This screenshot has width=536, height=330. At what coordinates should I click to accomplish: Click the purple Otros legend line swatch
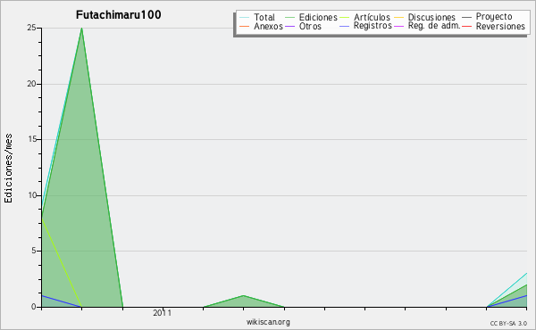pyautogui.click(x=289, y=26)
